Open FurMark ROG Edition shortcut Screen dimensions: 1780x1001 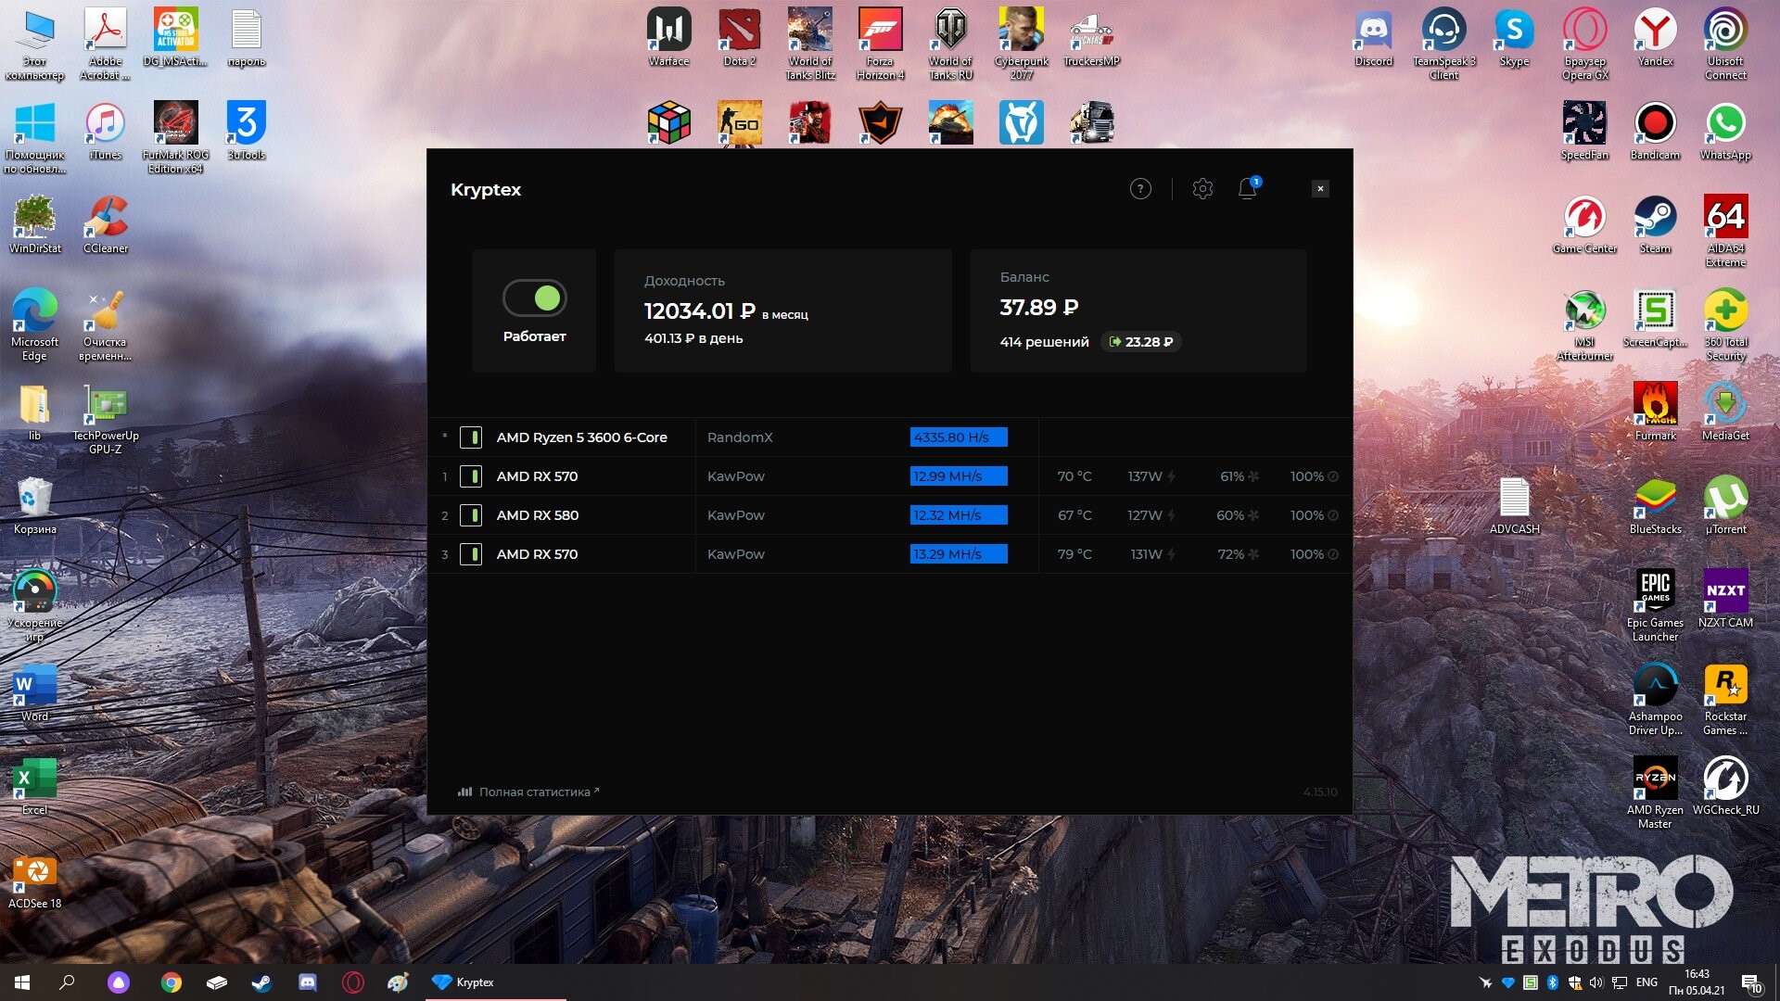(x=175, y=137)
